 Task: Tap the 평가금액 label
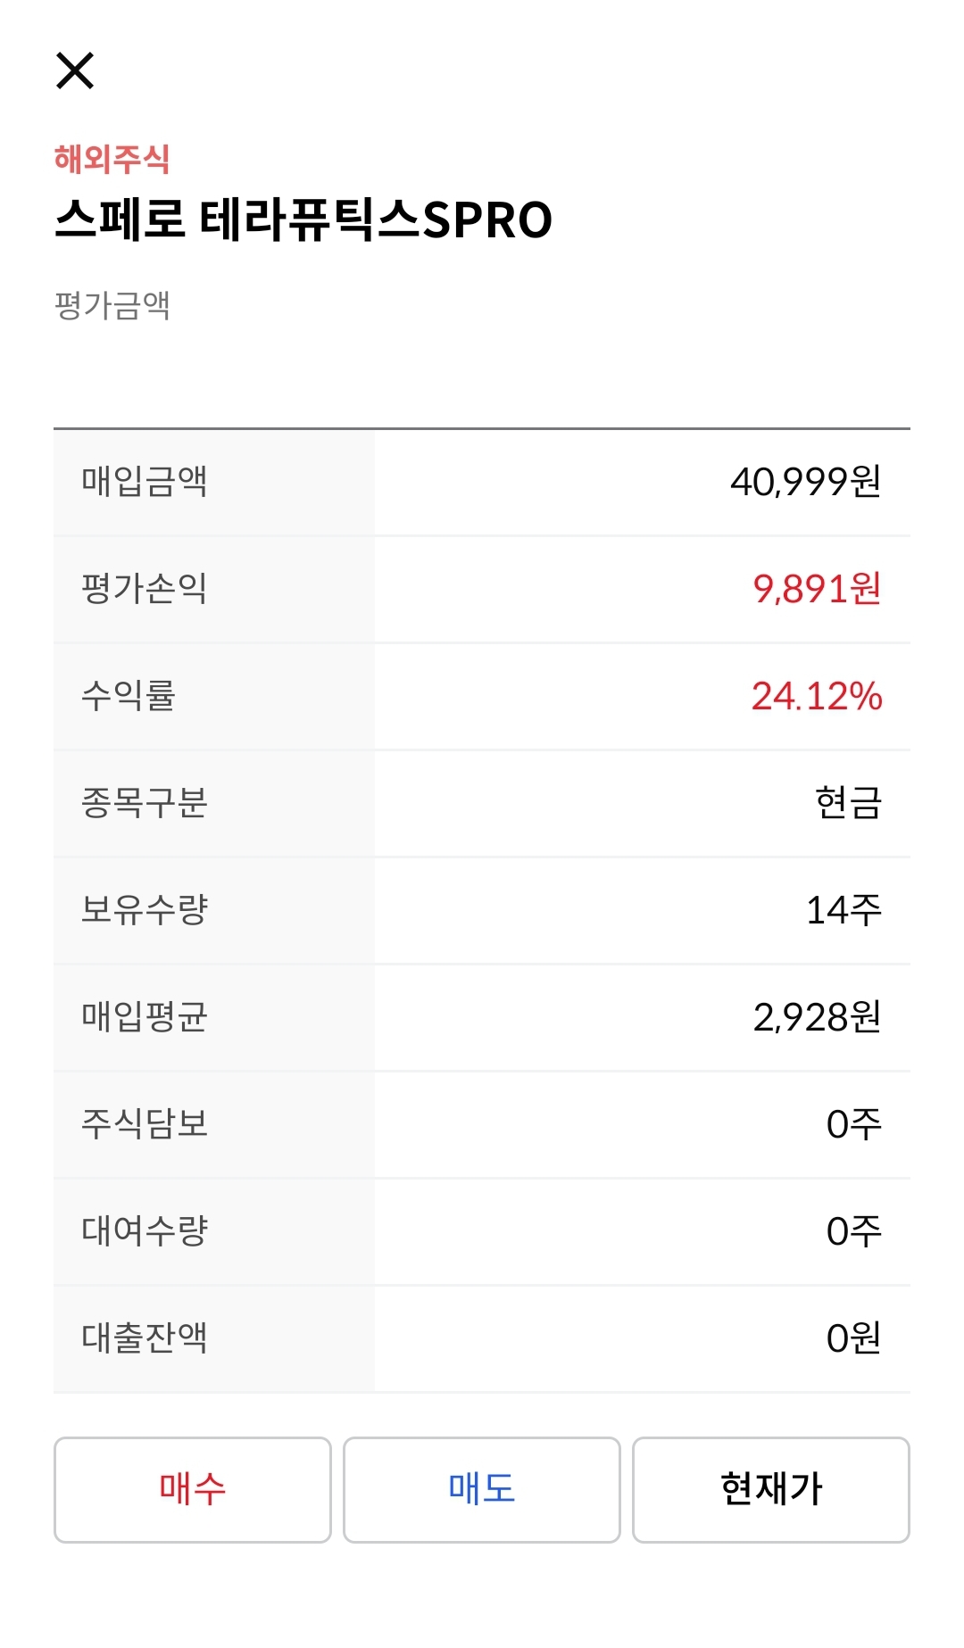[112, 305]
